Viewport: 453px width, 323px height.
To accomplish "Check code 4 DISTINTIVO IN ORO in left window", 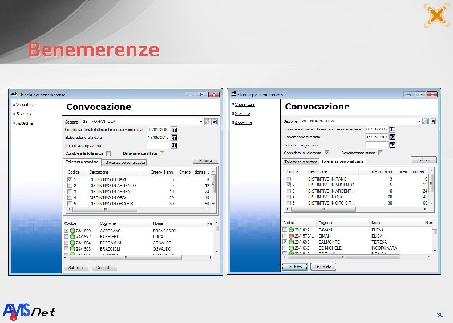I will (70, 198).
